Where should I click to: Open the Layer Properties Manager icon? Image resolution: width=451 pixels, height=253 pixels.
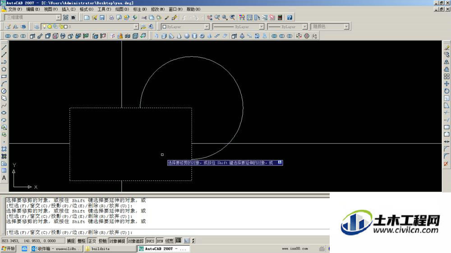[37, 27]
